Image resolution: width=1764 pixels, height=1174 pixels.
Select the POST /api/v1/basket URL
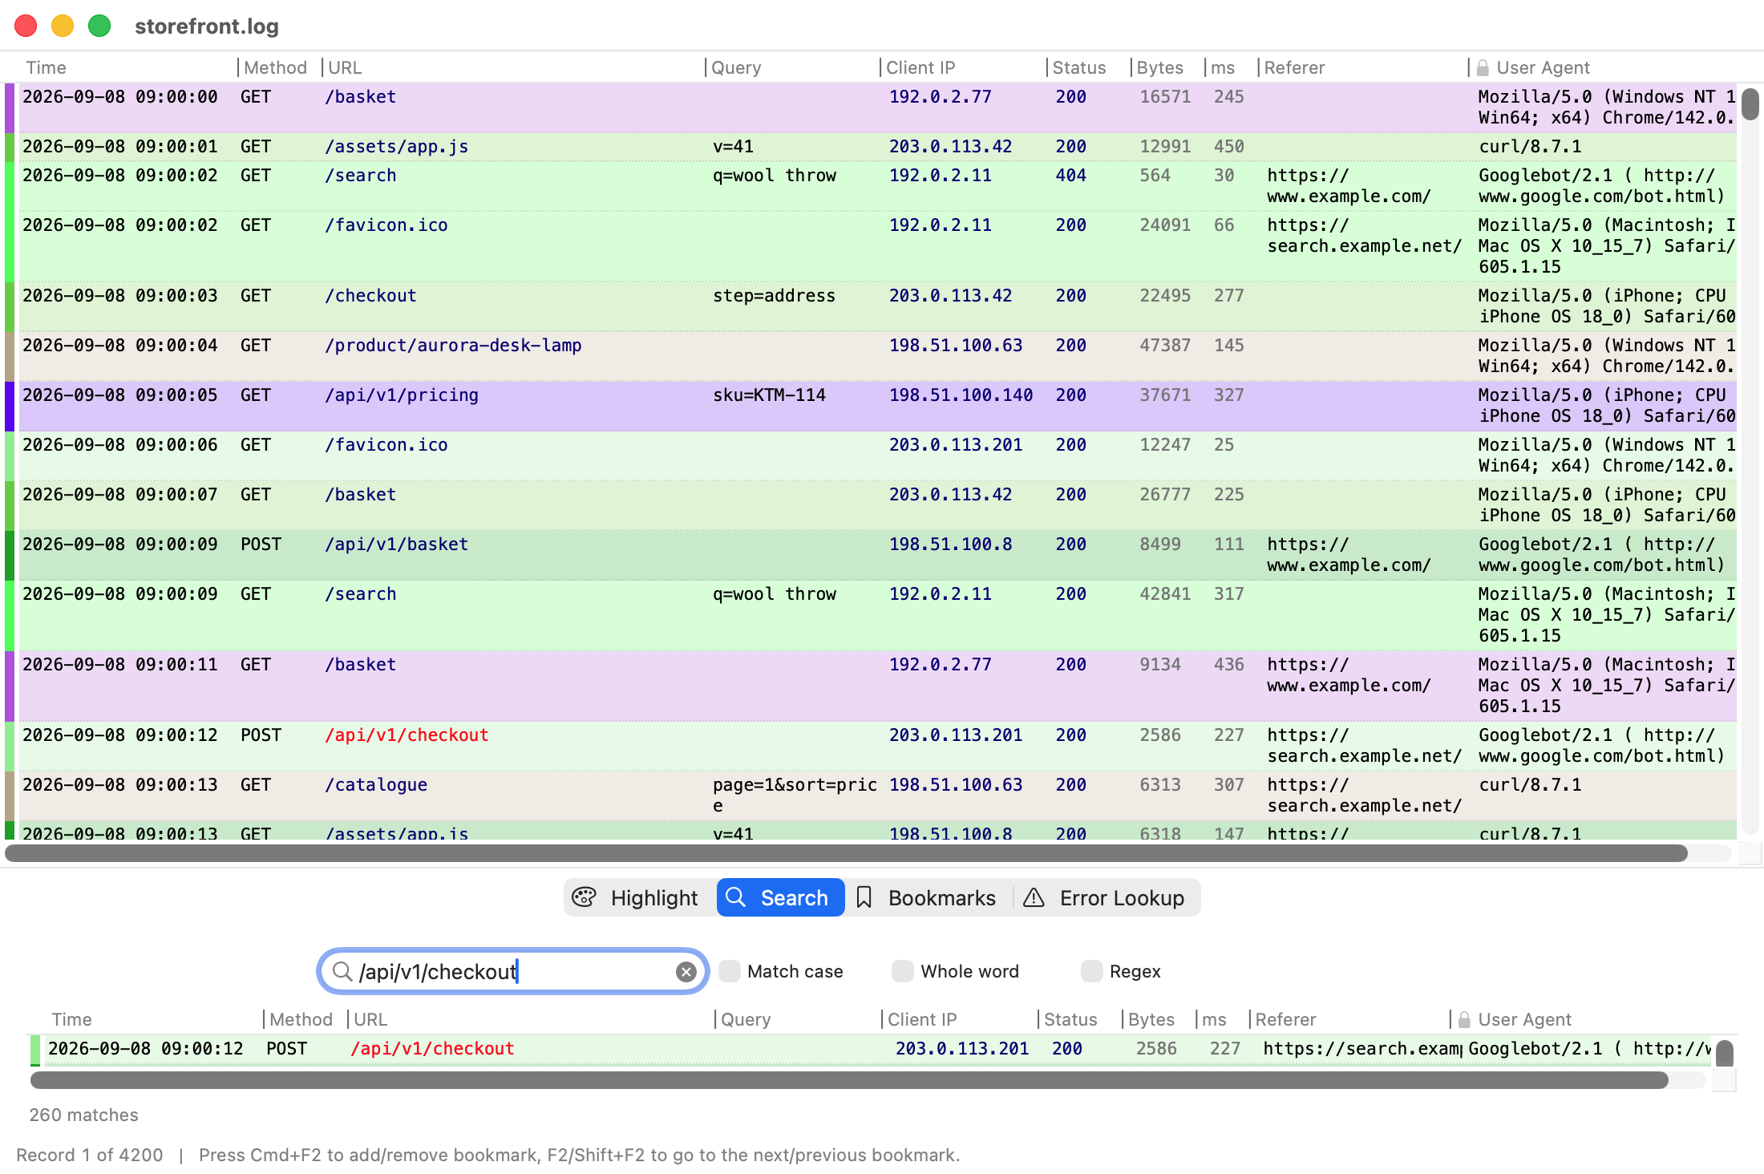[x=396, y=544]
